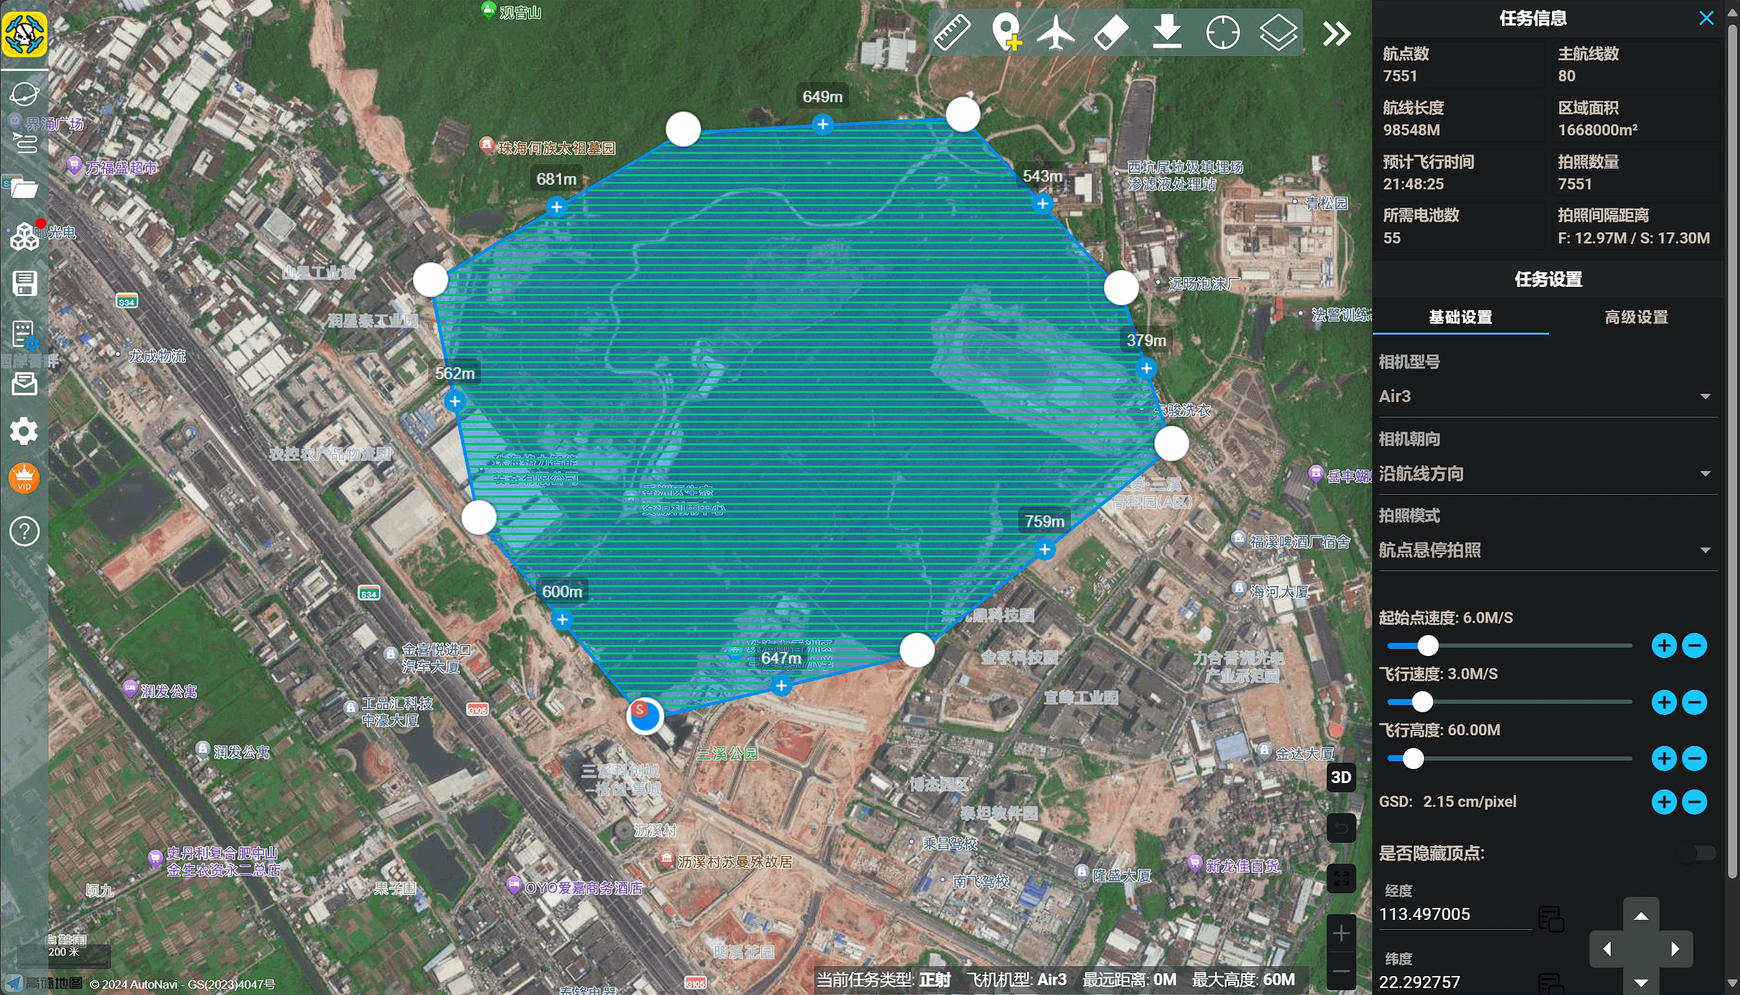The width and height of the screenshot is (1740, 995).
Task: Open the folder icon in sidebar
Action: [25, 188]
